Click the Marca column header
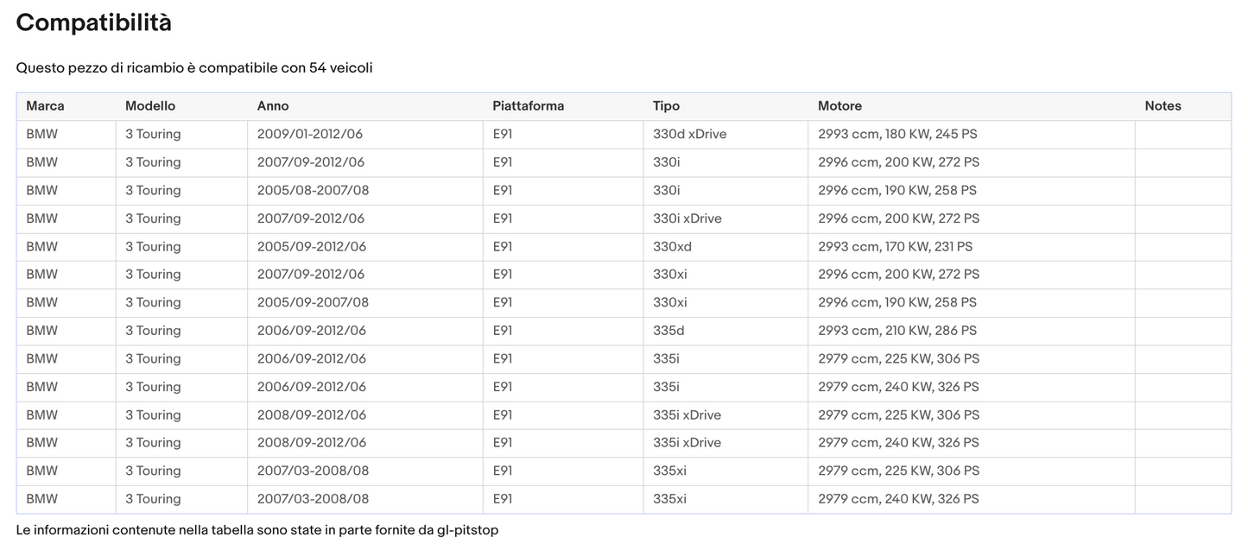The image size is (1248, 550). pyautogui.click(x=45, y=106)
